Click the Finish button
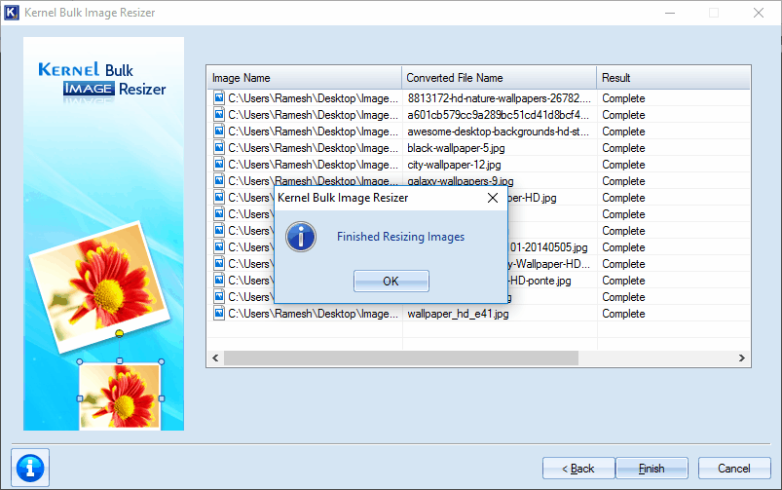782x490 pixels. click(x=652, y=468)
